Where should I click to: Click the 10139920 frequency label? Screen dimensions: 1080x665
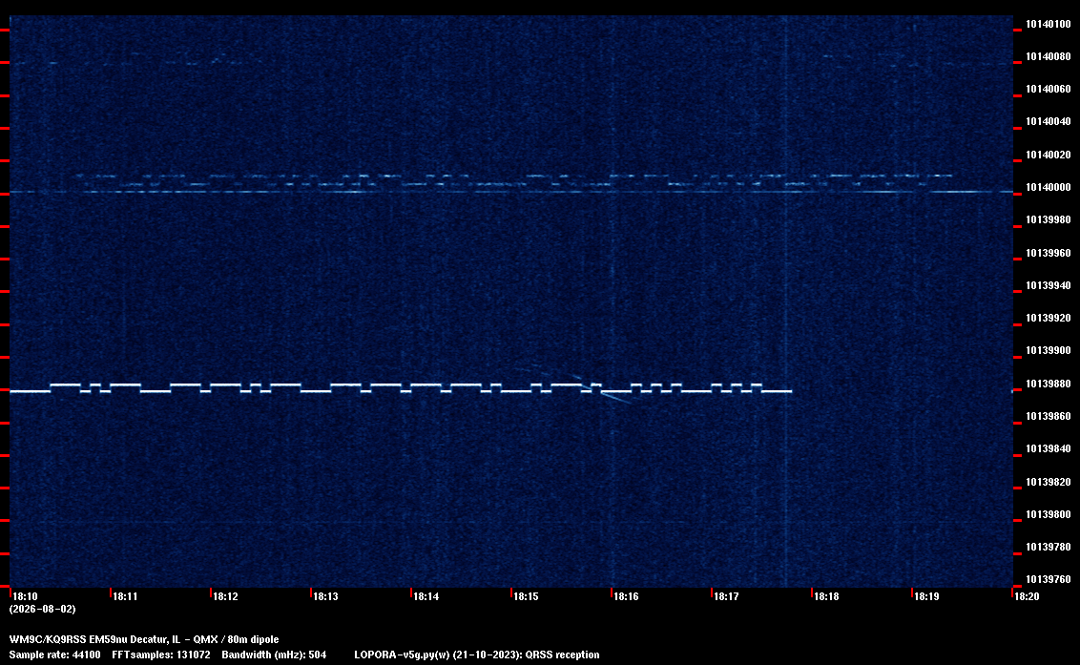point(1049,318)
